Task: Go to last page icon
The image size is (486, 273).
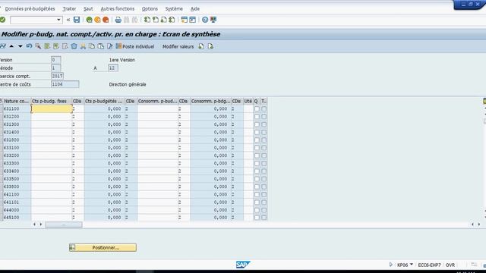Action: [172, 20]
